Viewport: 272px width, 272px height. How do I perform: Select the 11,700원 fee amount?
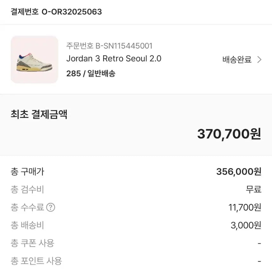(x=243, y=207)
